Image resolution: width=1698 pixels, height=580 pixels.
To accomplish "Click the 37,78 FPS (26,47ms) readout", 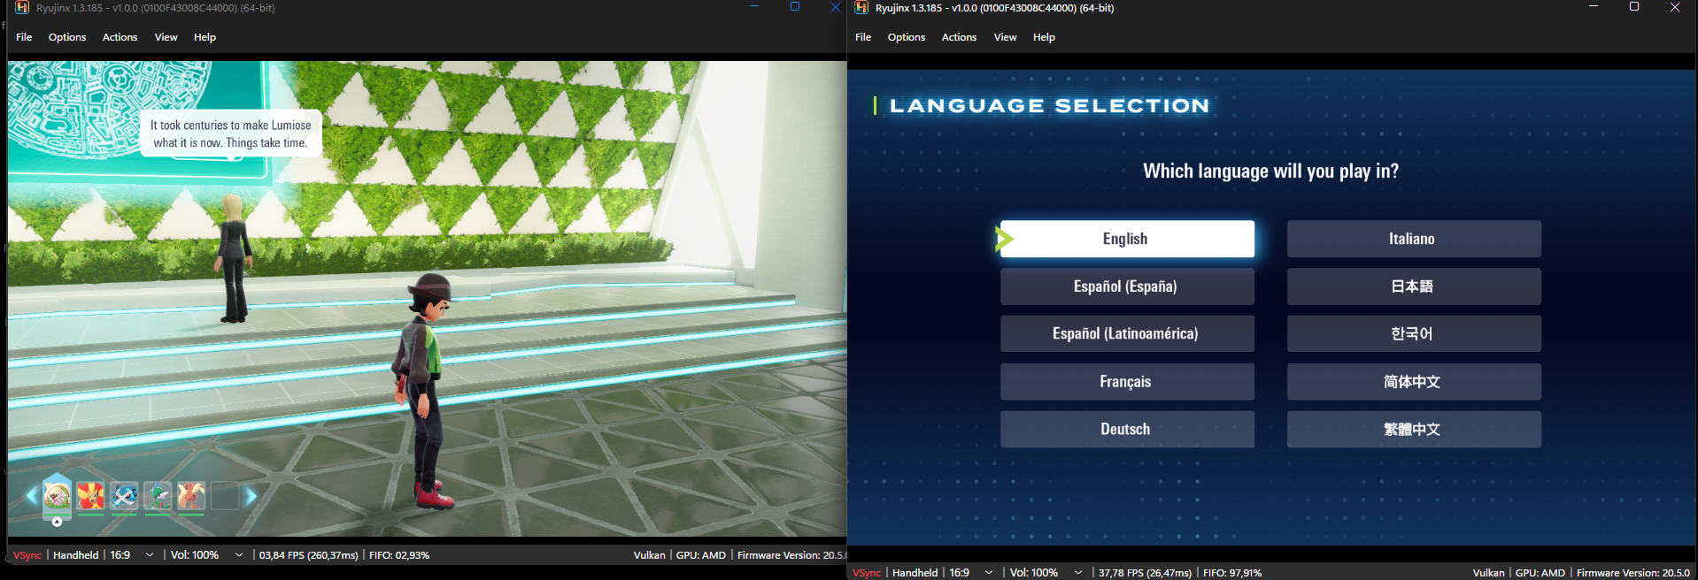I will coord(1145,573).
